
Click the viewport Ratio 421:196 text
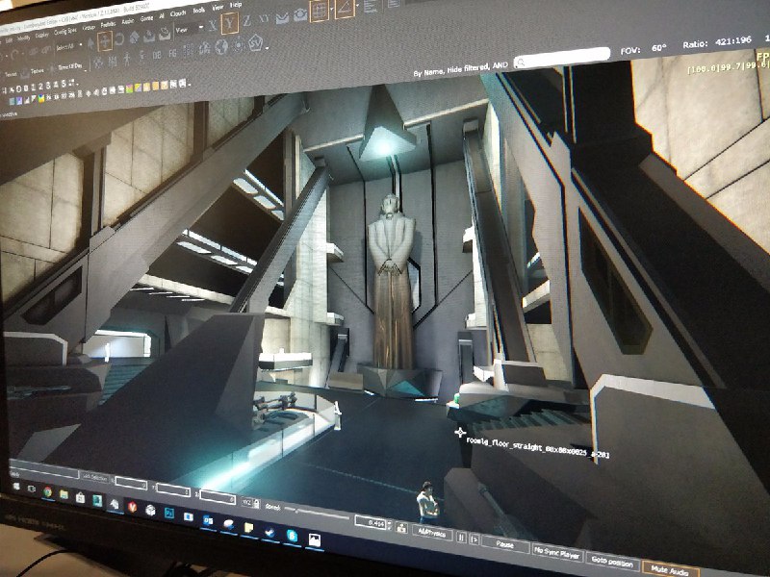[x=717, y=42]
